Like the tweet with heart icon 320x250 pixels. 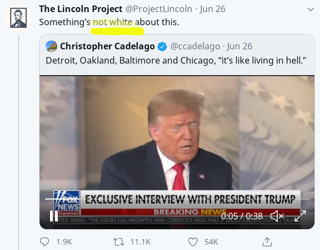193,242
